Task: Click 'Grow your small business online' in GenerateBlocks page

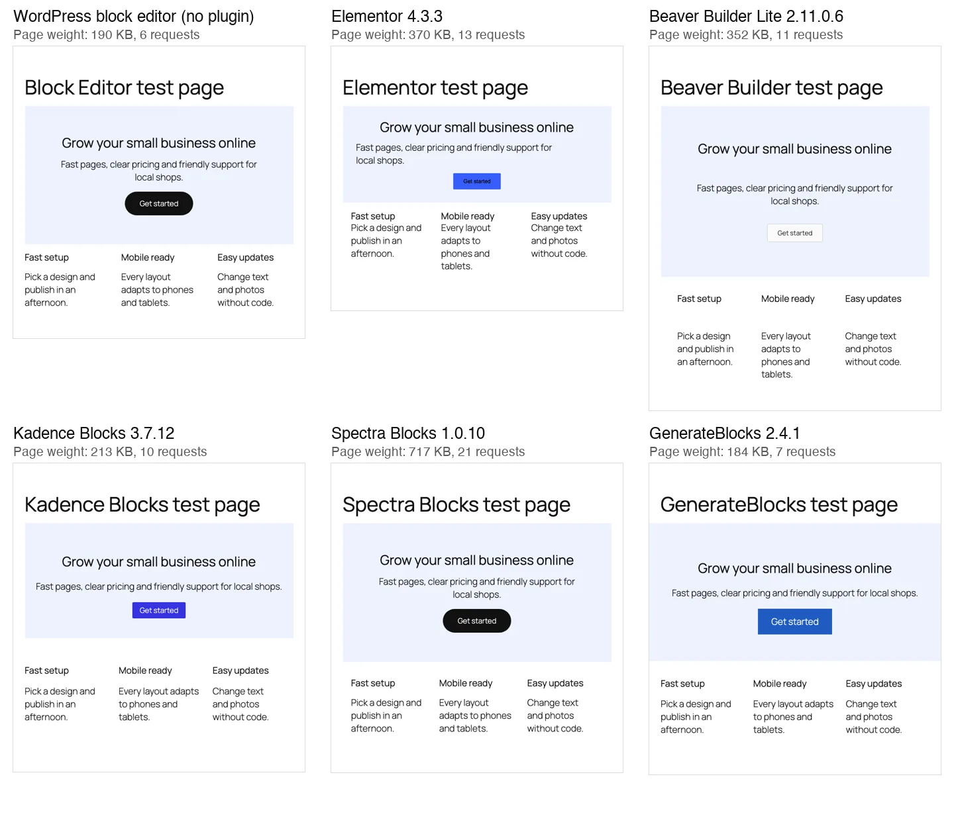Action: (795, 569)
